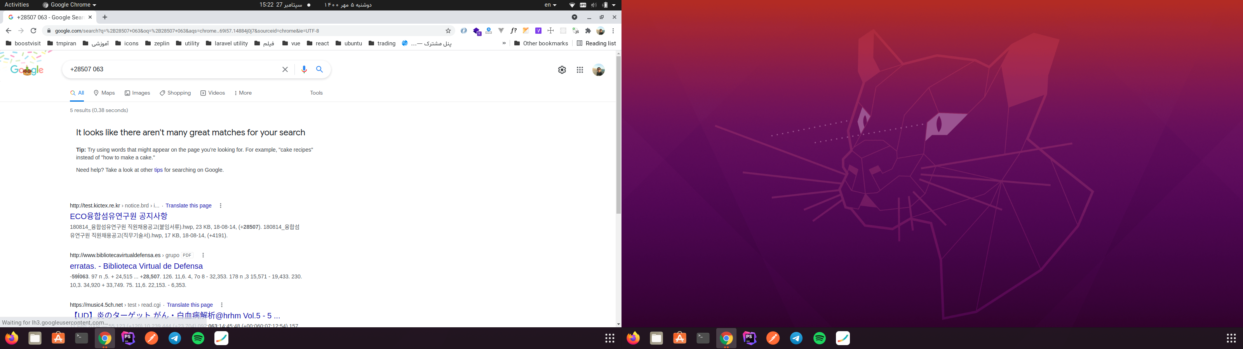Screen dimensions: 1243x349
Task: Click Tools button under search bar
Action: 316,93
